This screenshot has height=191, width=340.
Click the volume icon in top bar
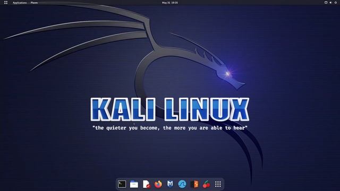click(x=330, y=3)
